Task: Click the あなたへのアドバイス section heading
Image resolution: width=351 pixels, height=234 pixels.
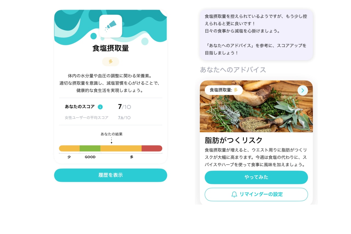Action: tap(233, 70)
